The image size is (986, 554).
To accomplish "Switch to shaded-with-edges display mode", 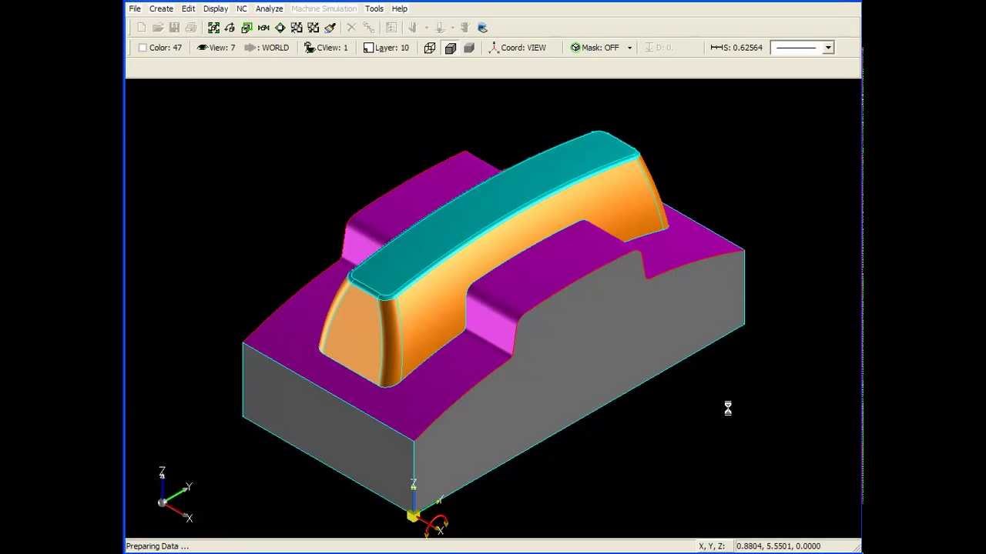I will [450, 48].
